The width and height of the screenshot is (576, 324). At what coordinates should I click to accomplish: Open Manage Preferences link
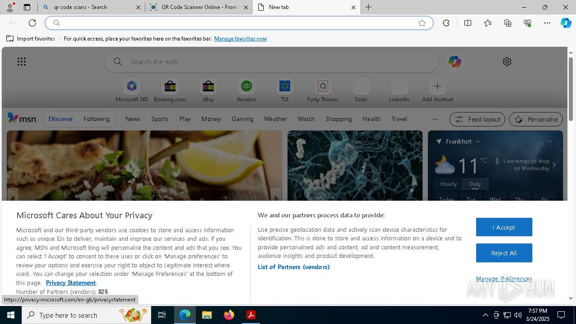point(504,279)
